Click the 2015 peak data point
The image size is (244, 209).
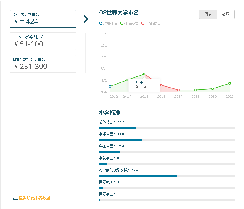point(144,74)
